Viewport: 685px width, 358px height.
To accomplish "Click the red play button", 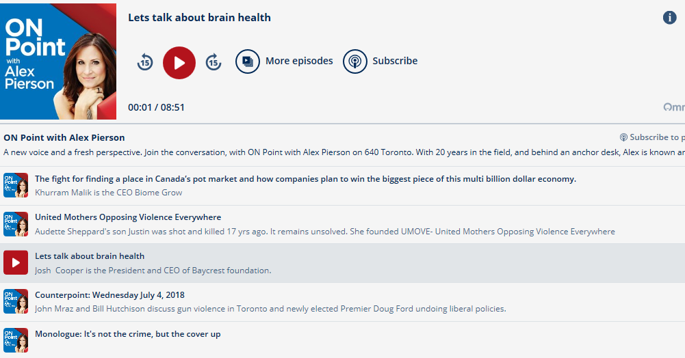I will [179, 63].
